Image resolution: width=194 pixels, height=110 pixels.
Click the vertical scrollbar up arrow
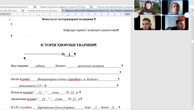pyautogui.click(x=192, y=14)
